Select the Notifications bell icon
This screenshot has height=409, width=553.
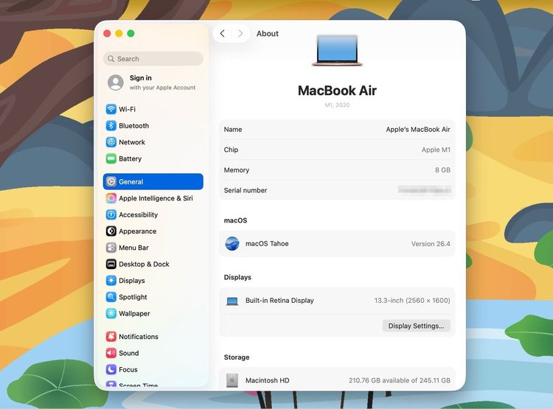click(x=111, y=336)
